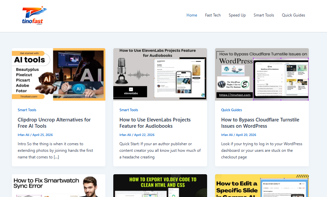Open How to Edit a Specific Slide thumbnail
Viewport: 327px width, 197px height.
(x=262, y=186)
